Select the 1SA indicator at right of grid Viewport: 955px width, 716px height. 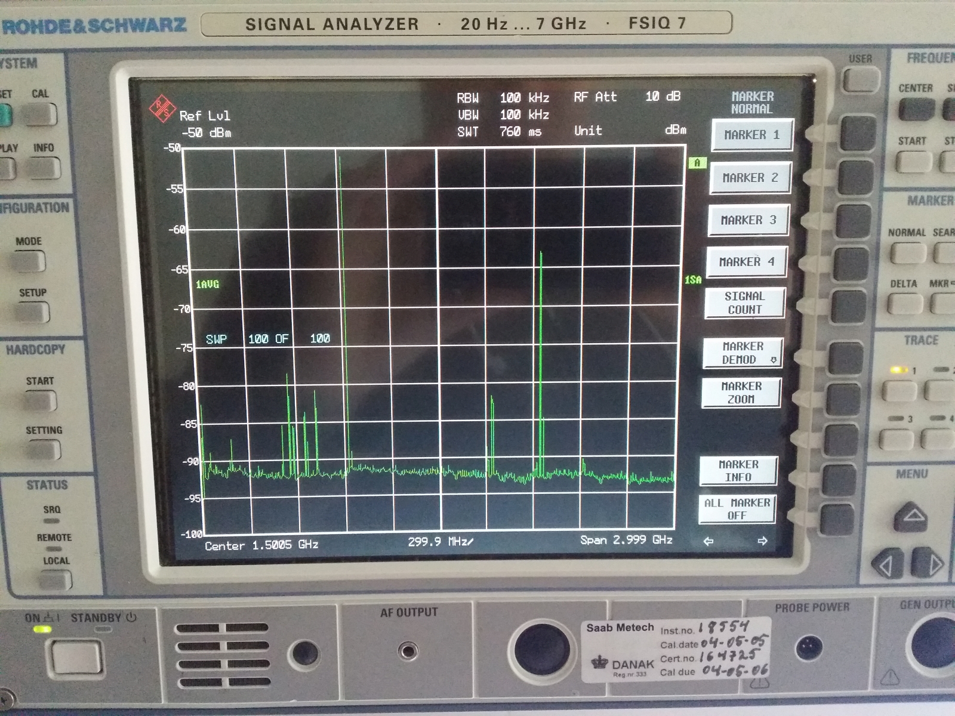693,280
